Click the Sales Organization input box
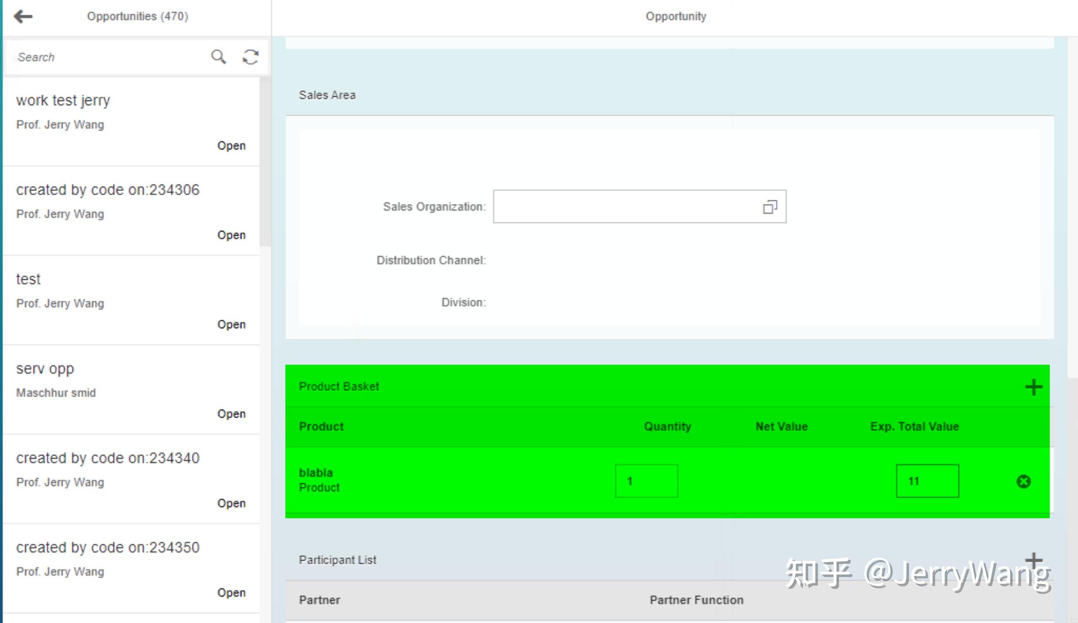 [x=620, y=207]
